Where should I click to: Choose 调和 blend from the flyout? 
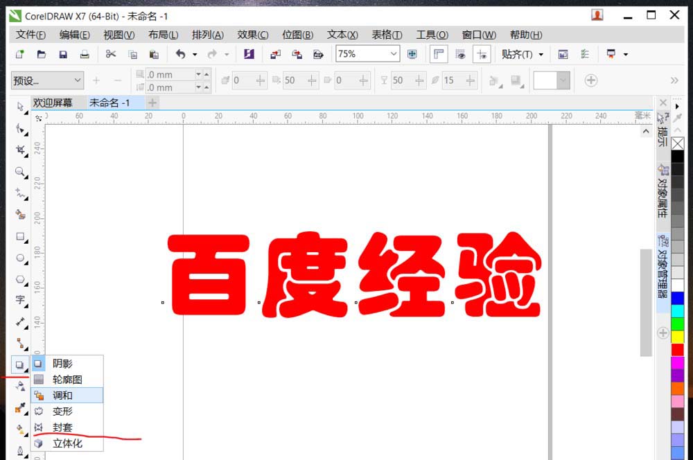click(x=67, y=396)
